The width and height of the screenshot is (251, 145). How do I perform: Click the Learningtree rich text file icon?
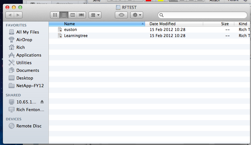click(60, 35)
